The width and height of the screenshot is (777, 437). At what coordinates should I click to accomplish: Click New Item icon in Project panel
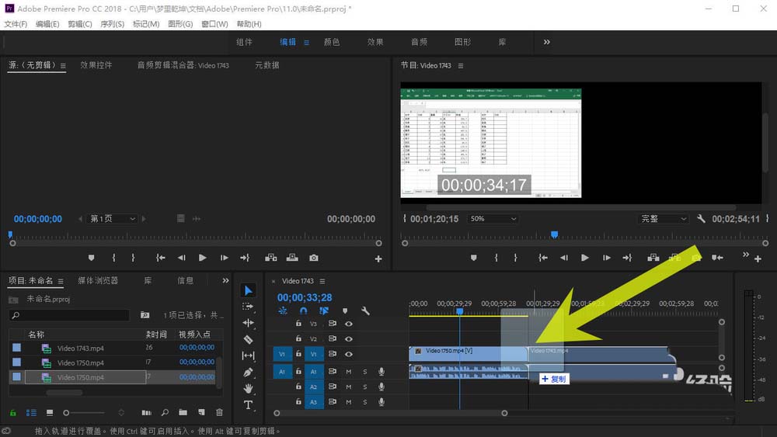click(x=201, y=412)
